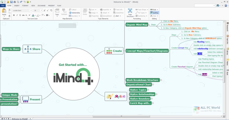Screen dimensions: 229x120
Task: Click the font color A swatch
Action: click(x=33, y=15)
